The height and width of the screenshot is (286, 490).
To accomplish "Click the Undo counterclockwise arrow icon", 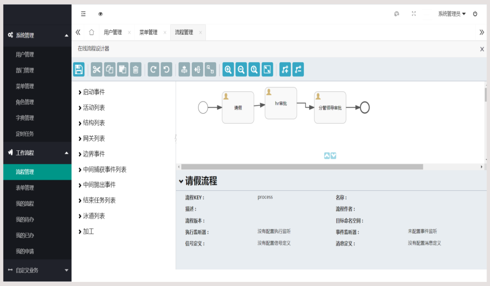I will (166, 70).
